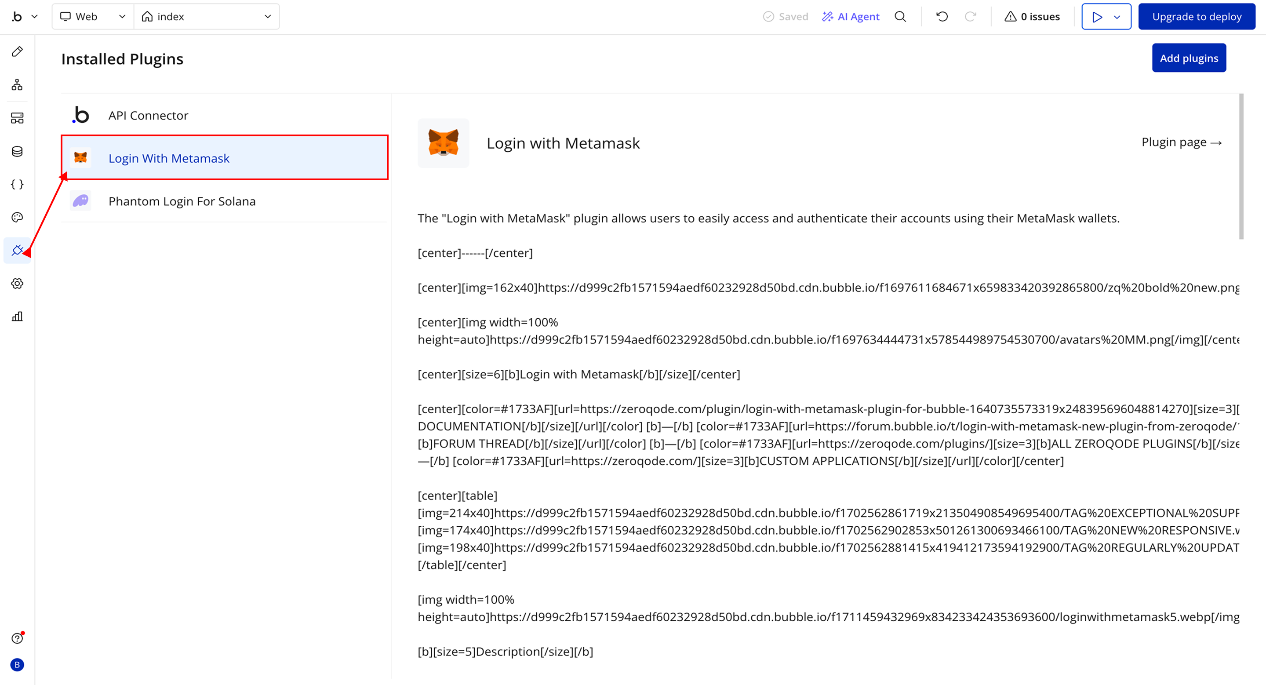Open the Settings gear icon in sidebar
The height and width of the screenshot is (685, 1266).
[17, 284]
